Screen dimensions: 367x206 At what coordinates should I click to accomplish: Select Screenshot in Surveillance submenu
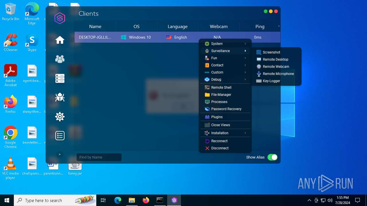(x=276, y=52)
